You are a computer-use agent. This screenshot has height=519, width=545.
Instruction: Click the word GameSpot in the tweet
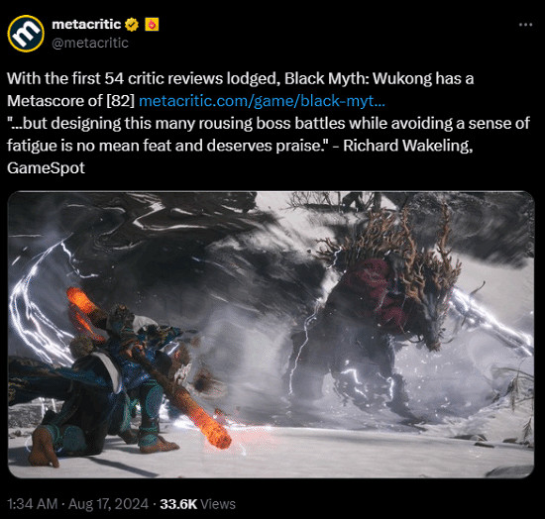pos(46,168)
